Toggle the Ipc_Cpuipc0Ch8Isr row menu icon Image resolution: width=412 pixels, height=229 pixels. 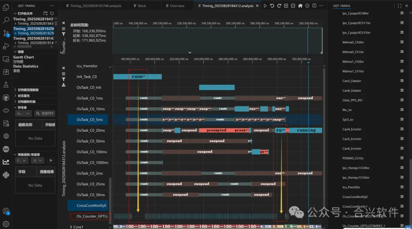click(402, 13)
